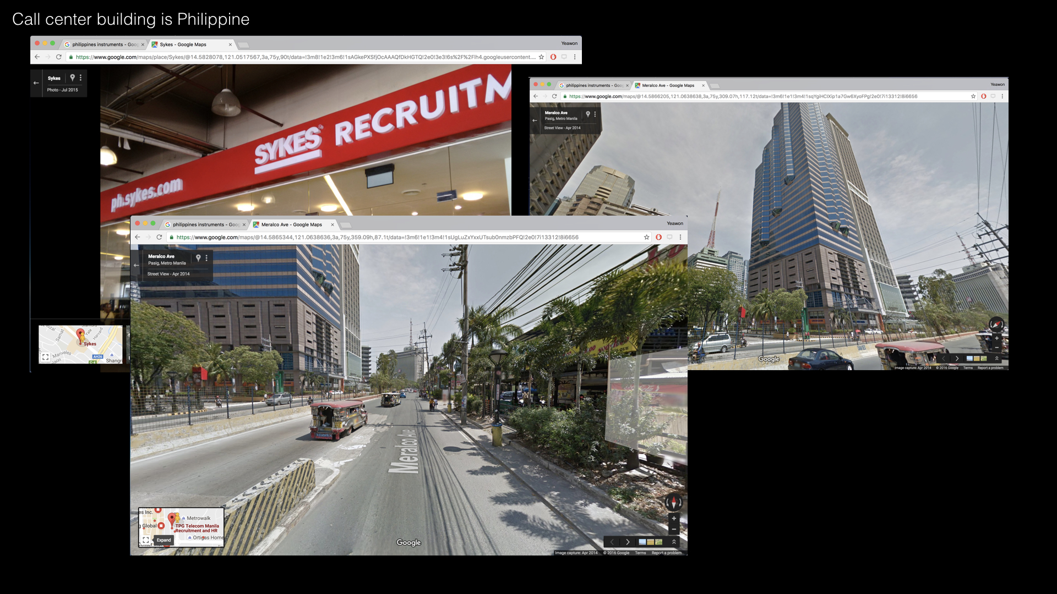Zoom in on front Street View window
1057x594 pixels.
(674, 519)
